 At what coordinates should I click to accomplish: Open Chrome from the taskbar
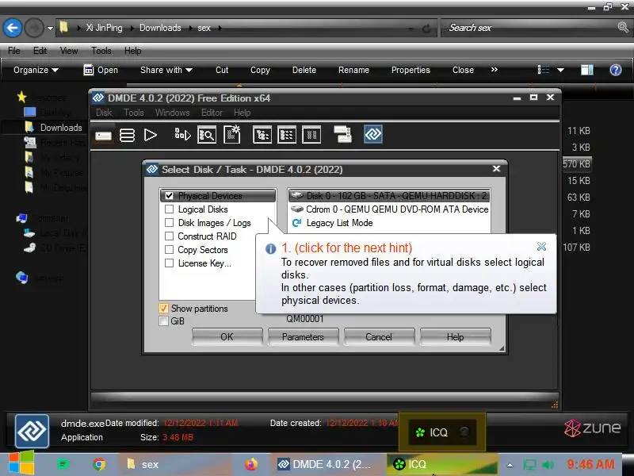pyautogui.click(x=99, y=464)
